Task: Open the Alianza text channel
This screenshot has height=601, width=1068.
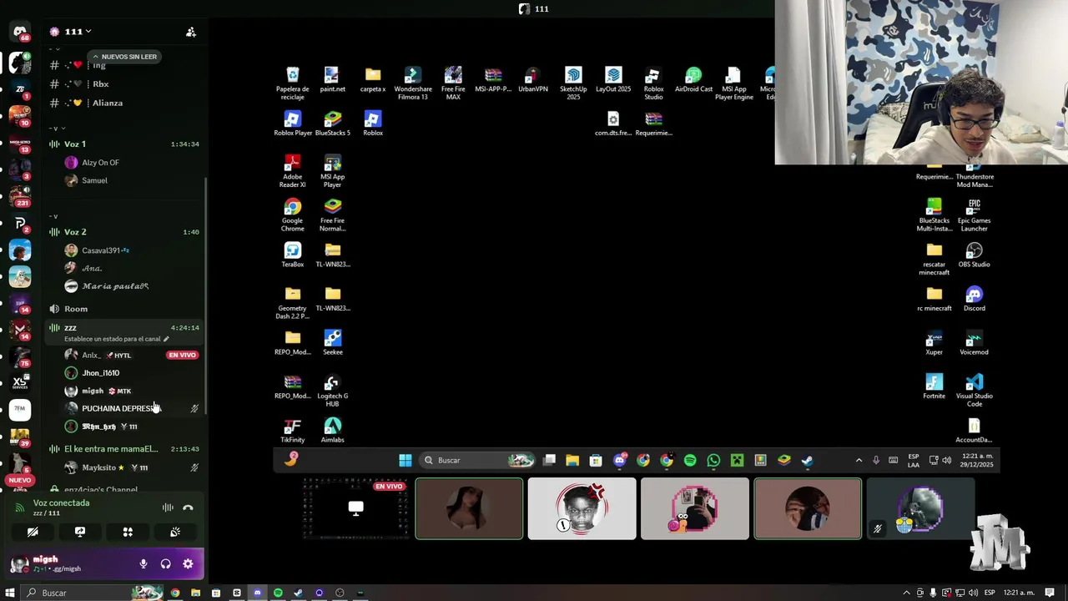Action: click(124, 104)
